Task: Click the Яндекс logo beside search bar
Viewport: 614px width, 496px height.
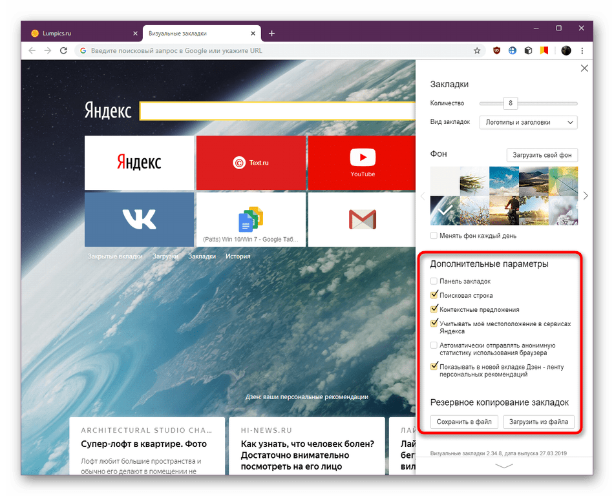Action: point(108,110)
